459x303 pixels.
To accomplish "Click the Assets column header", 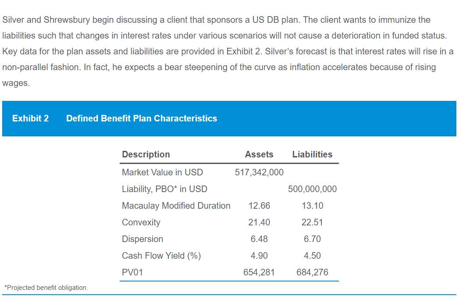I will [x=259, y=154].
